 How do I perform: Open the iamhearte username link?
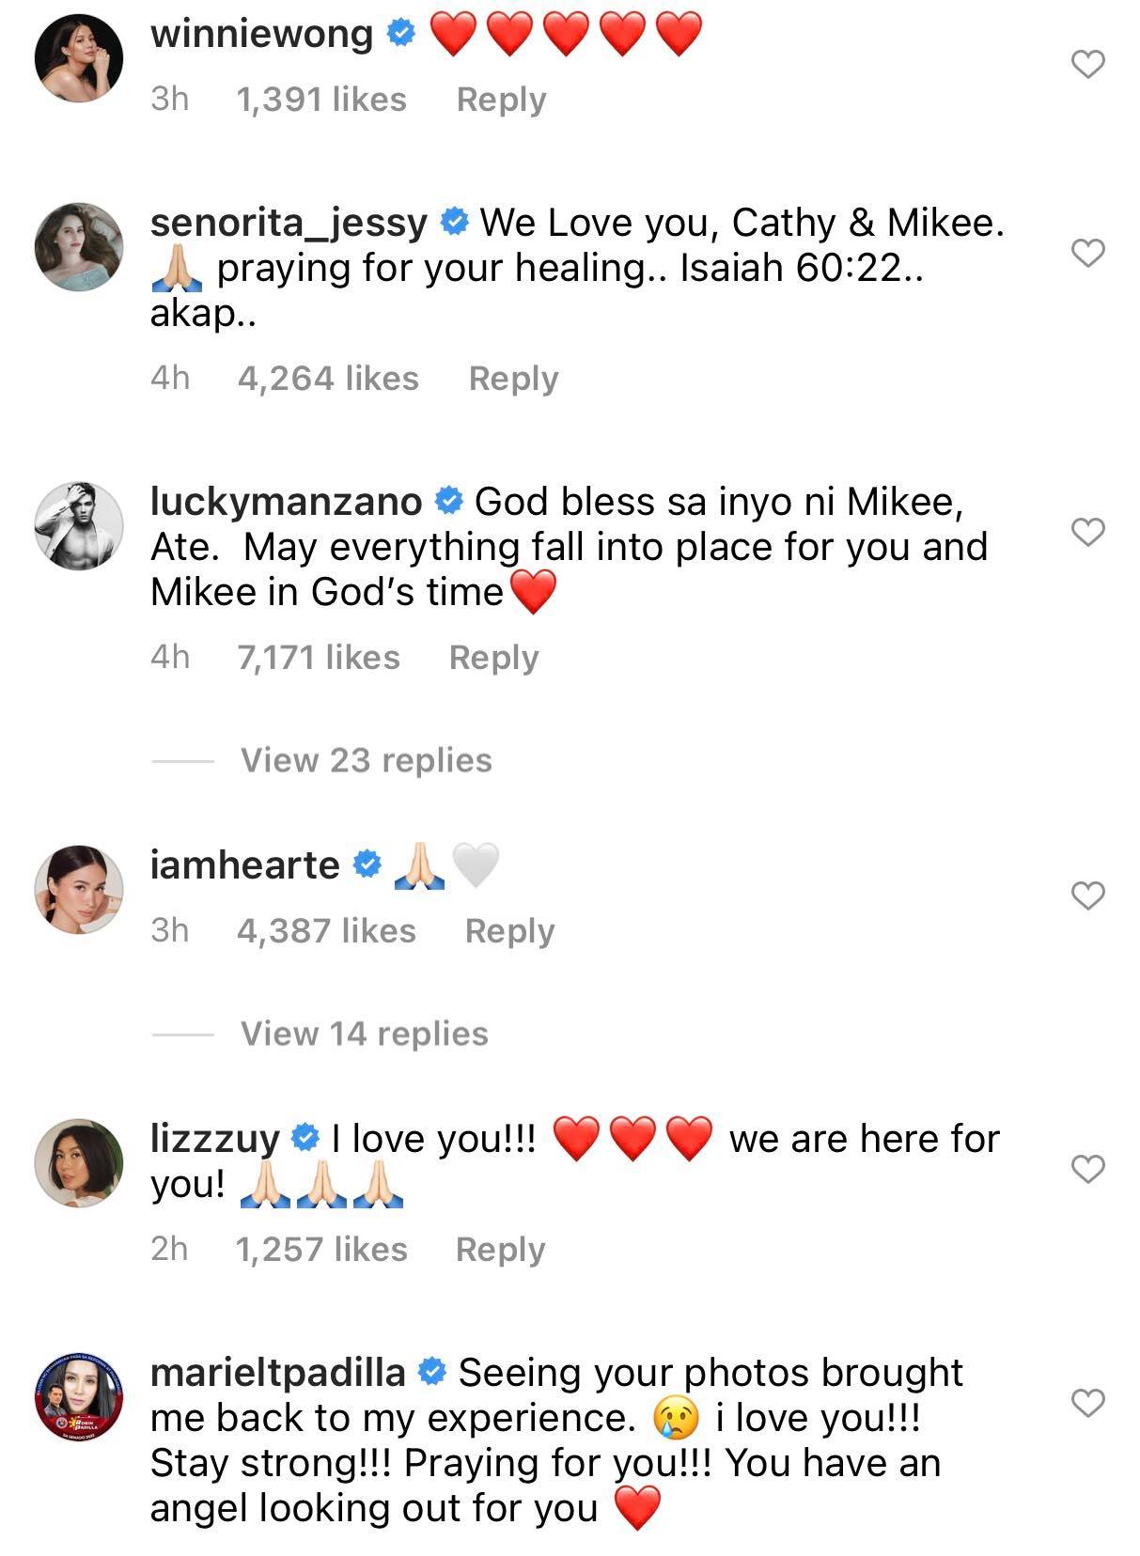pos(244,864)
